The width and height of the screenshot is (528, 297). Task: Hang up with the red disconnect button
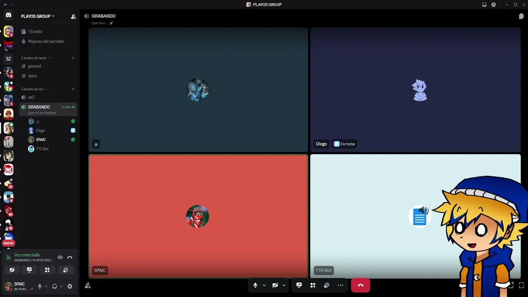click(x=361, y=285)
